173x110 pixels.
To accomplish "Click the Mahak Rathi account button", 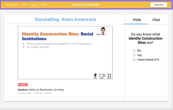I will pyautogui.click(x=159, y=5).
